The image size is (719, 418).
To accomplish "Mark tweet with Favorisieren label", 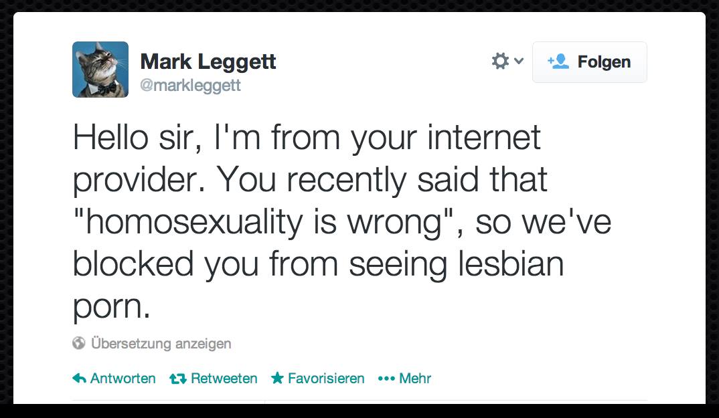I will coord(326,379).
